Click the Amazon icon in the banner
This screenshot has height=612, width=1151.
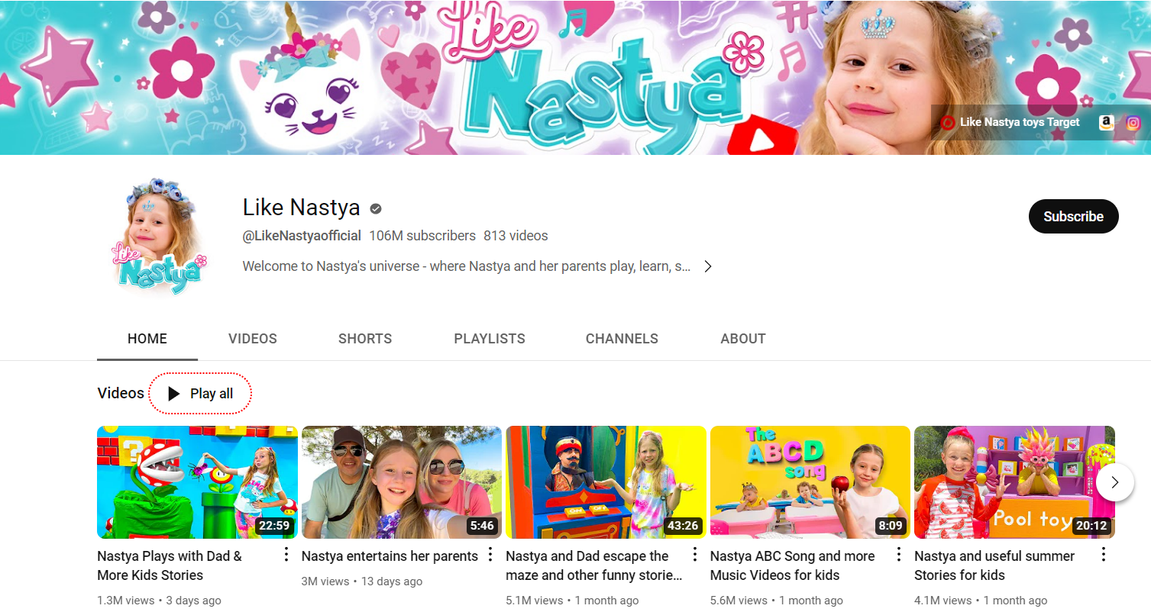point(1106,122)
